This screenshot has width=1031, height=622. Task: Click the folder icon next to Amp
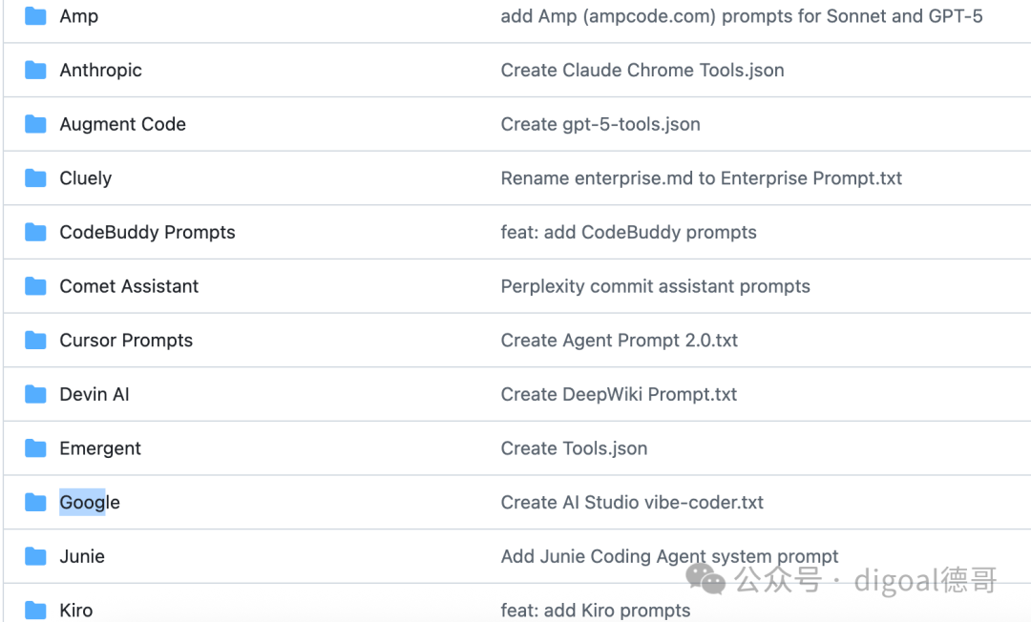[x=35, y=16]
